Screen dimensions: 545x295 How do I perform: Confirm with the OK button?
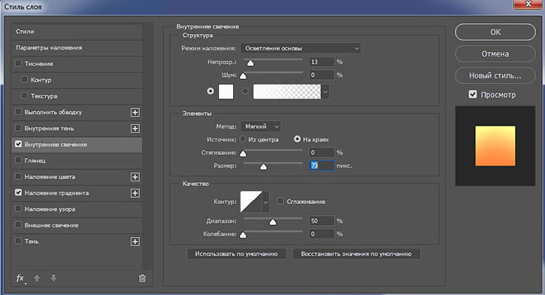[x=495, y=32]
